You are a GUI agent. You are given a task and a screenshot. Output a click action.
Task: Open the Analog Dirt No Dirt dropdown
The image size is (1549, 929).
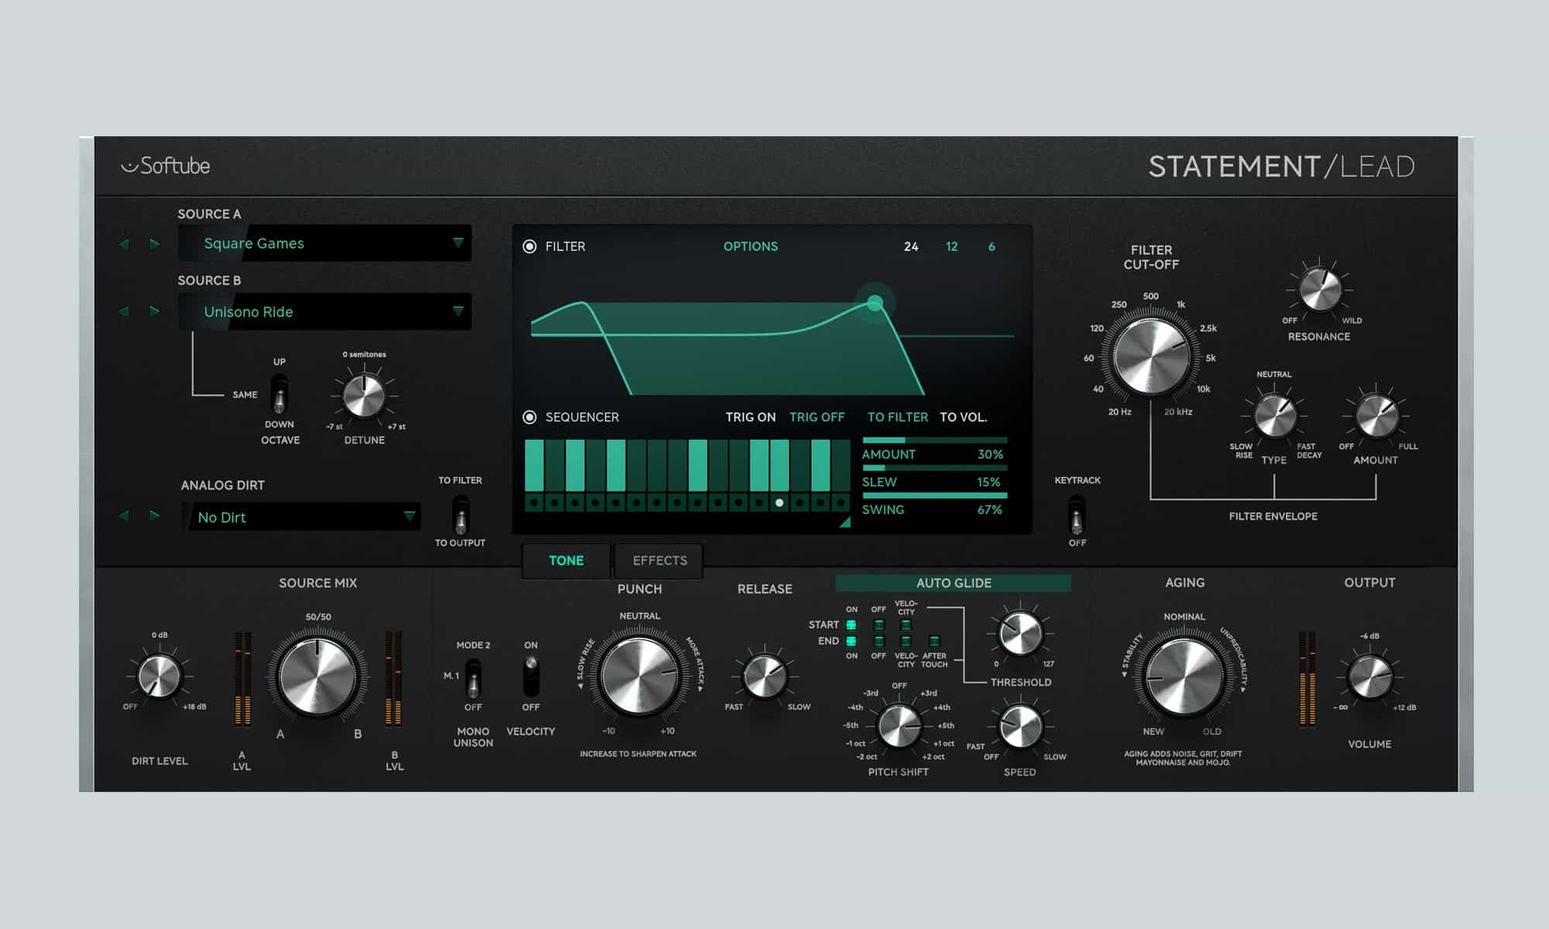(301, 516)
